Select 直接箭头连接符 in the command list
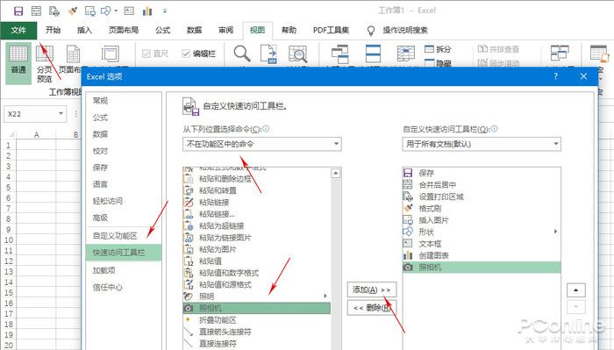 pyautogui.click(x=257, y=332)
